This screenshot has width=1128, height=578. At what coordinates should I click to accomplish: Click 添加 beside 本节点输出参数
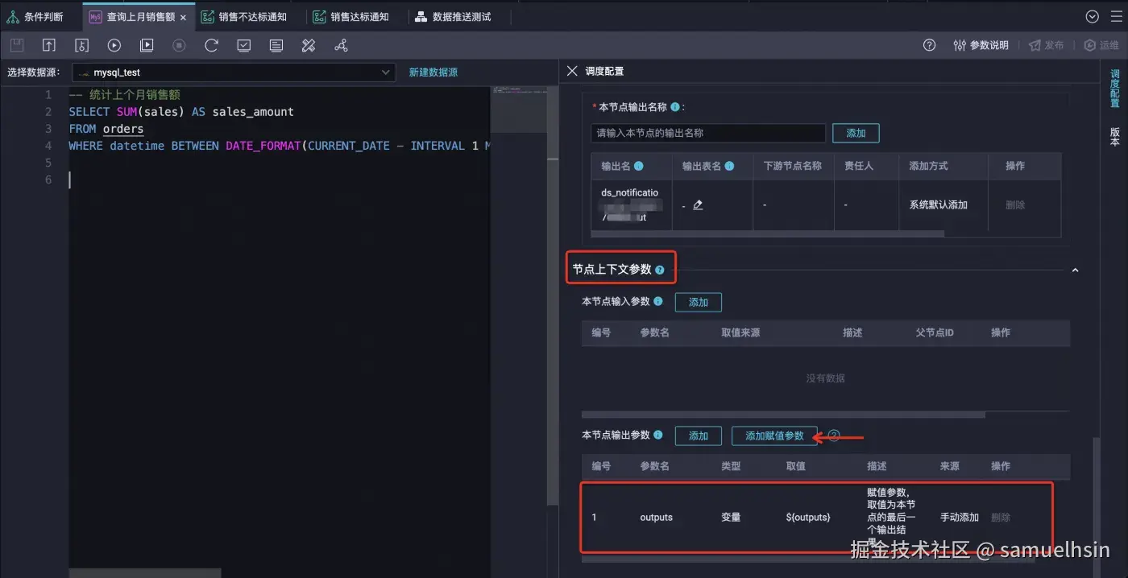pyautogui.click(x=699, y=436)
